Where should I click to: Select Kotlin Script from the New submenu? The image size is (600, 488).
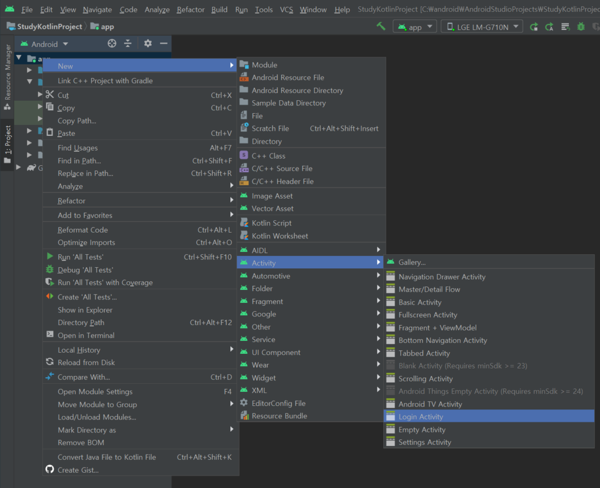[271, 223]
